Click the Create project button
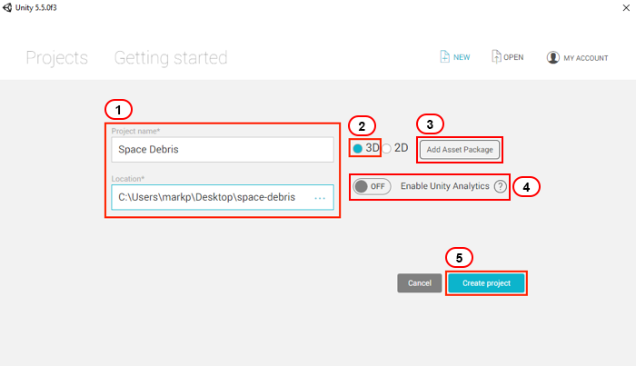This screenshot has height=366, width=636. tap(486, 283)
